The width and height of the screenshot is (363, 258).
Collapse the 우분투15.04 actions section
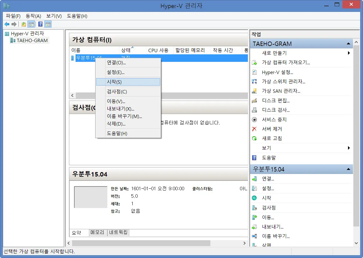pyautogui.click(x=348, y=169)
